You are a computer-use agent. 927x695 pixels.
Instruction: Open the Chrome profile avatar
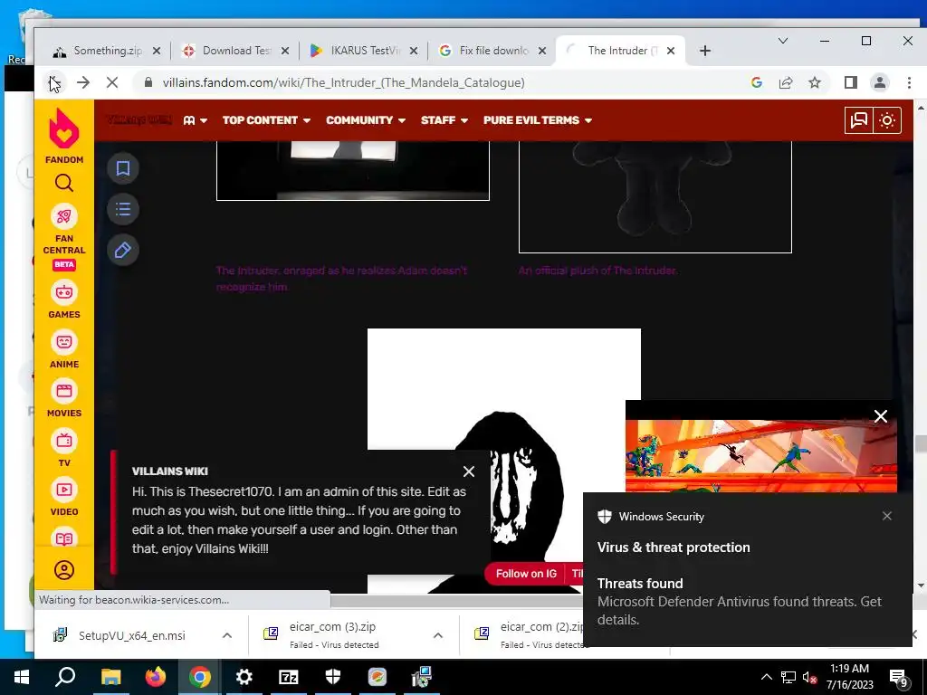(880, 82)
